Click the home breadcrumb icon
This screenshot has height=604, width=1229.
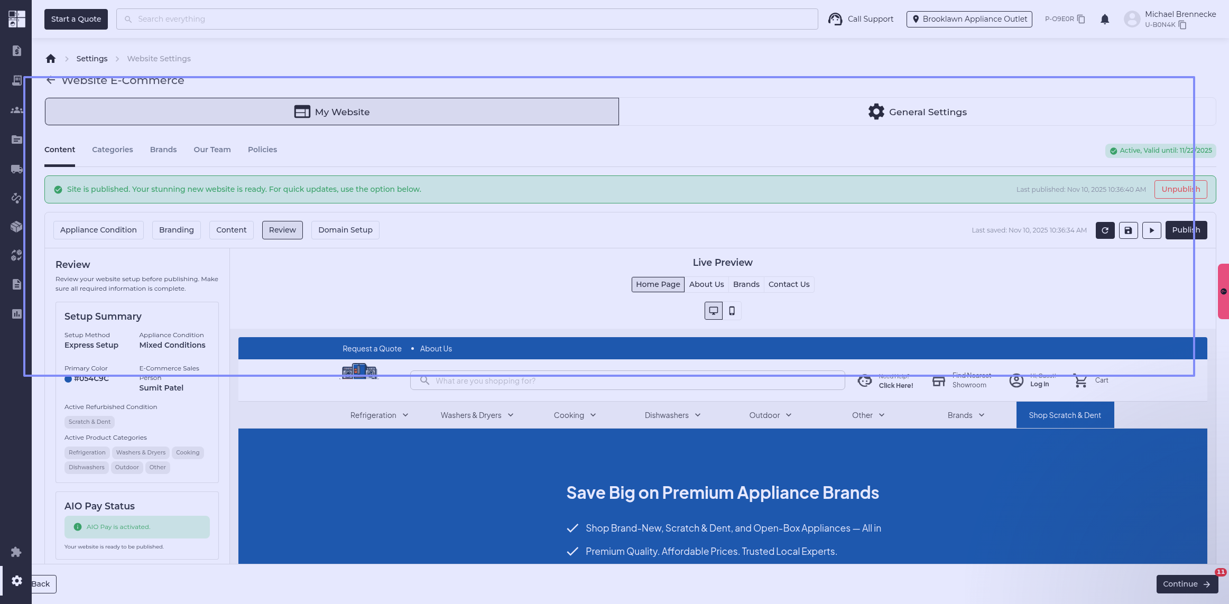coord(51,59)
